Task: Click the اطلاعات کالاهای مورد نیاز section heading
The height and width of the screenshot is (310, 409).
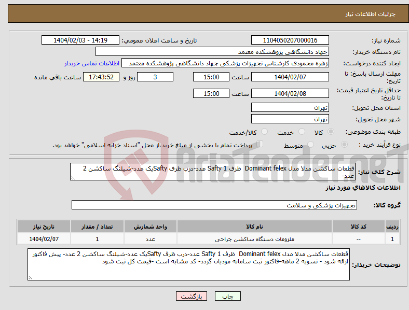Action: click(x=363, y=188)
